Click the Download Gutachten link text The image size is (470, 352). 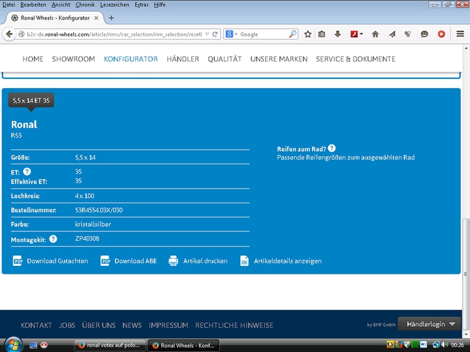click(57, 261)
